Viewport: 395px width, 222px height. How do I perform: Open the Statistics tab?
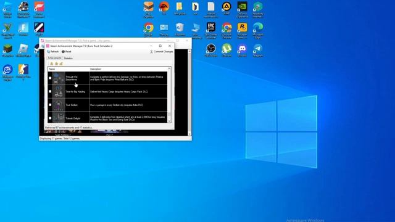[x=69, y=59]
